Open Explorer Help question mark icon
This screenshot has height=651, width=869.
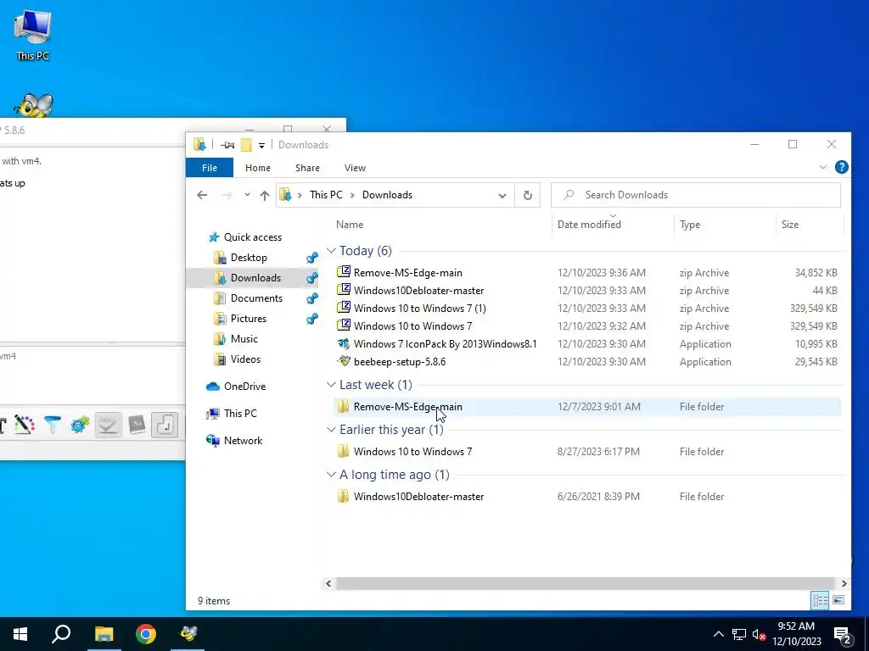[841, 167]
